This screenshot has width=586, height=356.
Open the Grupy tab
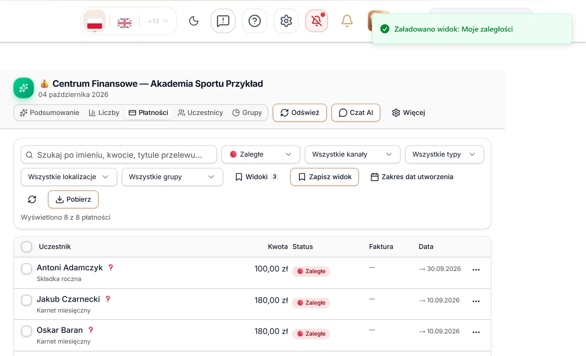247,113
